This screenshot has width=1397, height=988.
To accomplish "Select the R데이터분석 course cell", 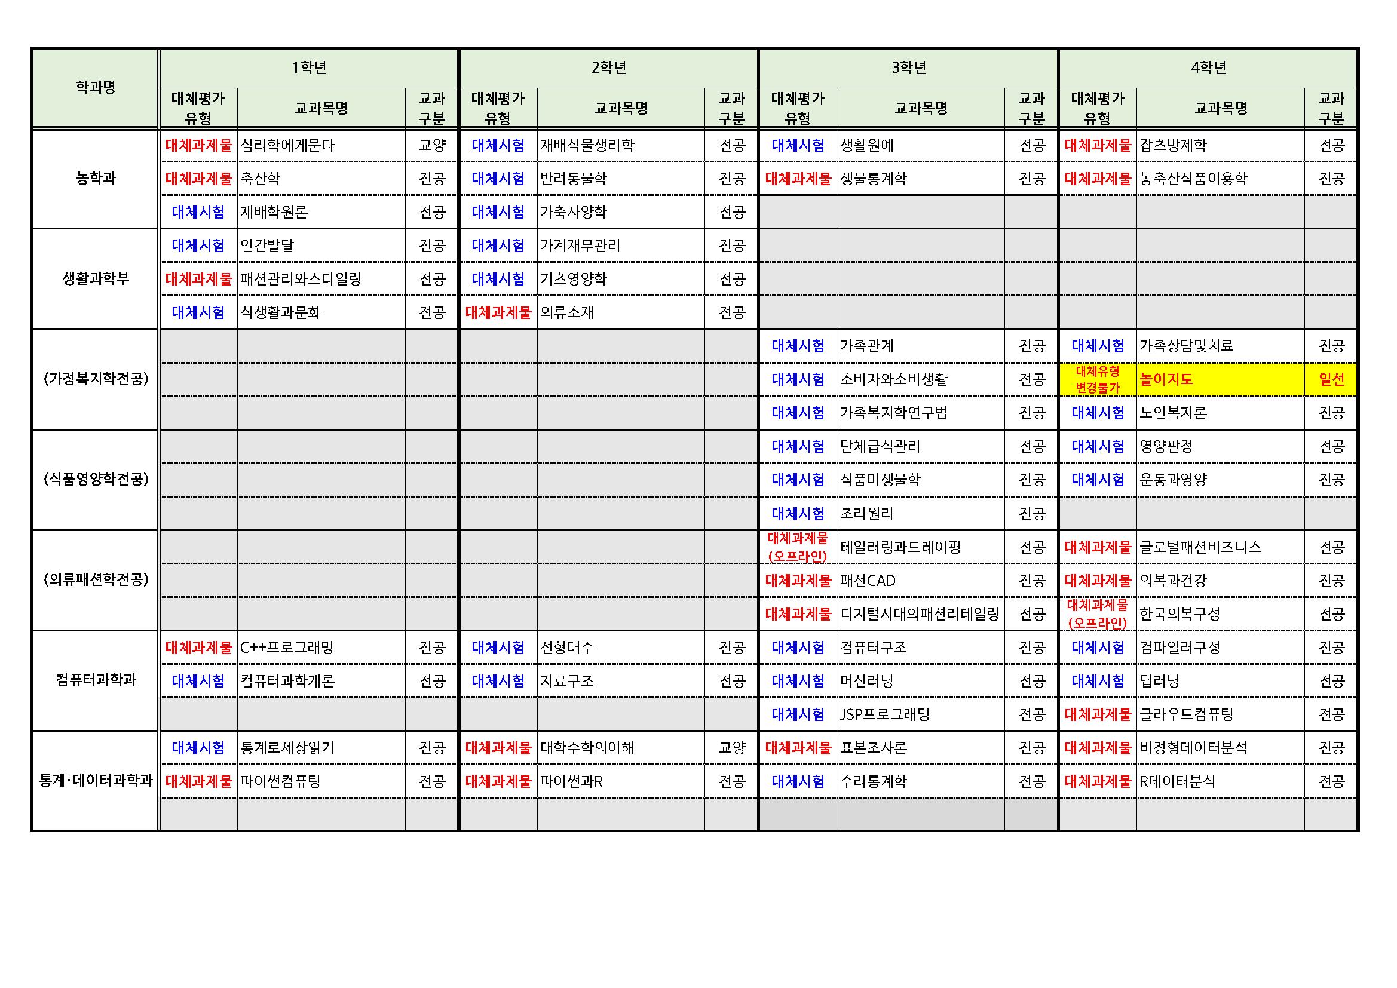I will pos(1221,781).
